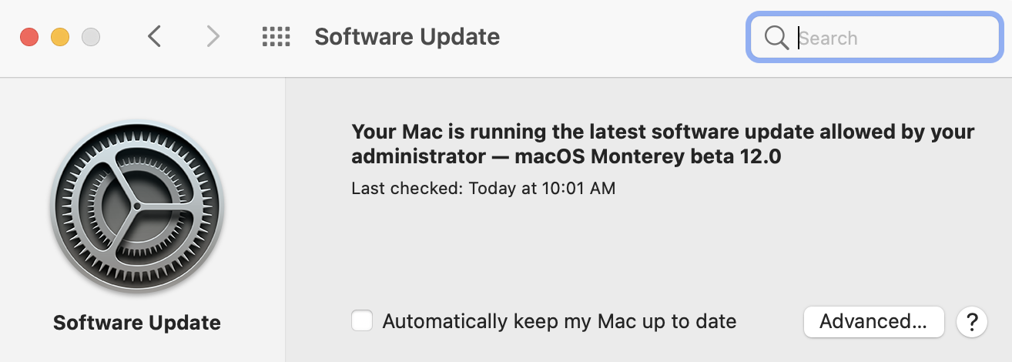Click the Software Update window title
This screenshot has width=1012, height=362.
(407, 36)
